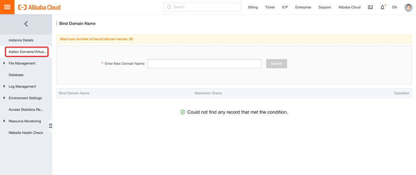The image size is (416, 175).
Task: Expand the Log Management section
Action: [4, 86]
